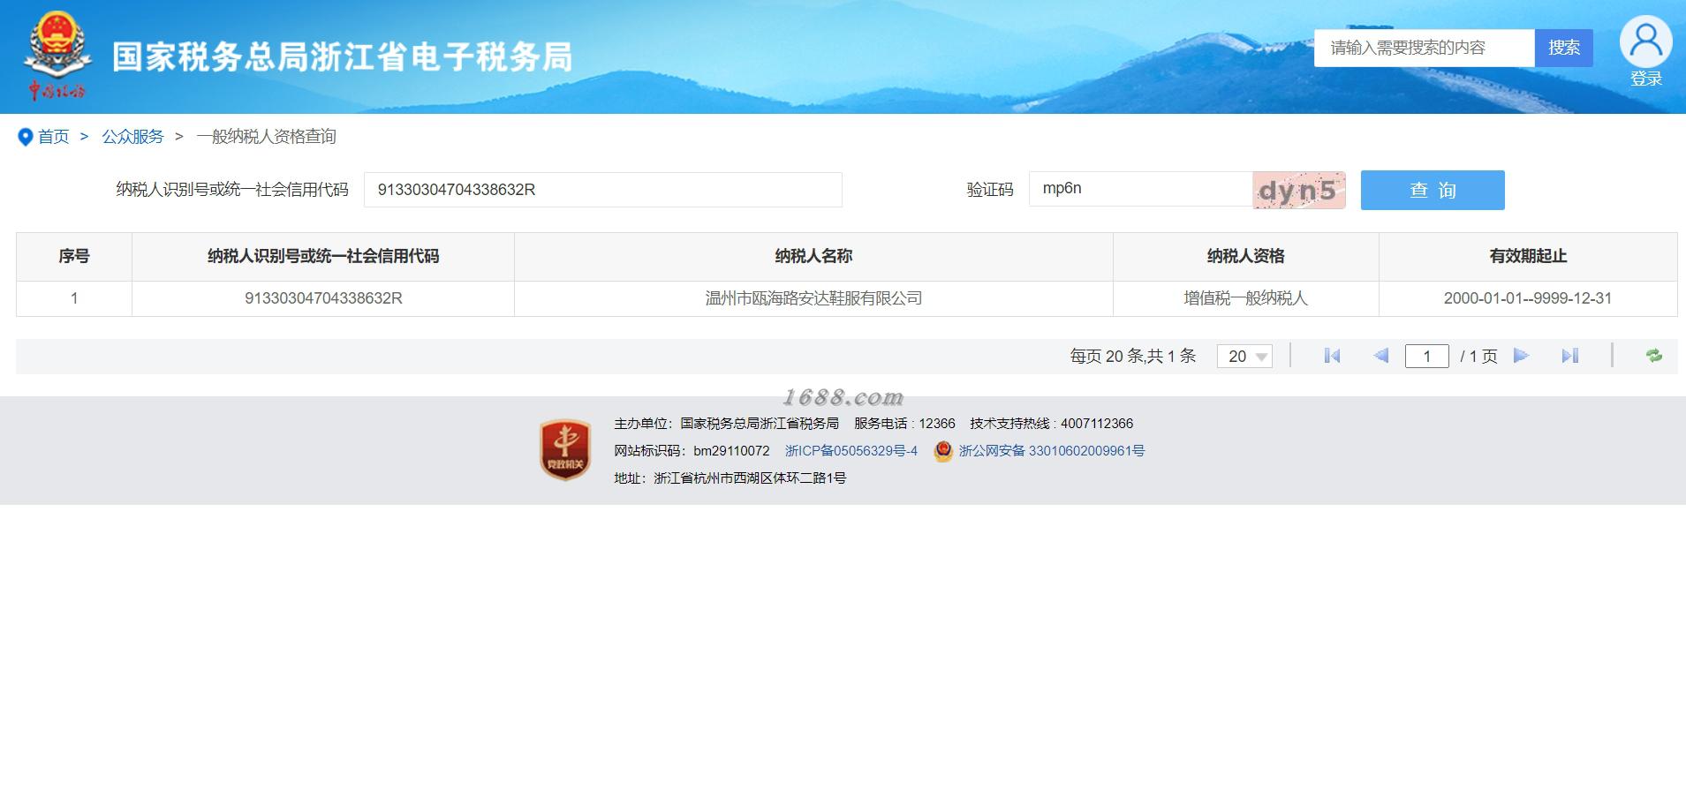
Task: Click the 纳税人资格 column header
Action: point(1246,257)
